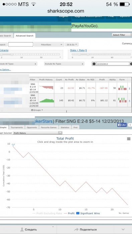Sort by the Ability column header
This screenshot has width=132, height=234.
click(113, 80)
